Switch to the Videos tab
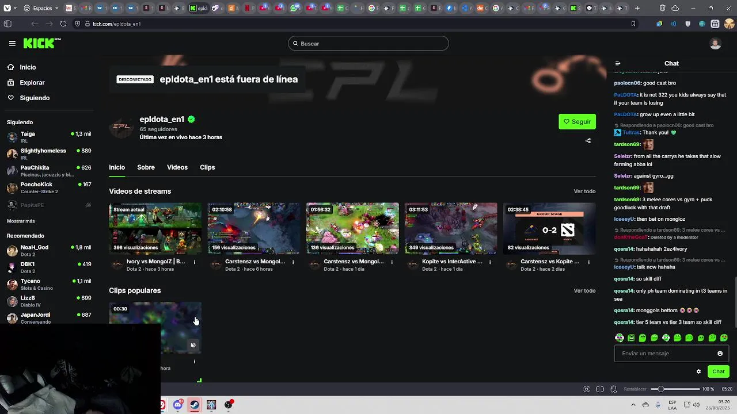Screen dimensions: 737x414 tap(177, 167)
